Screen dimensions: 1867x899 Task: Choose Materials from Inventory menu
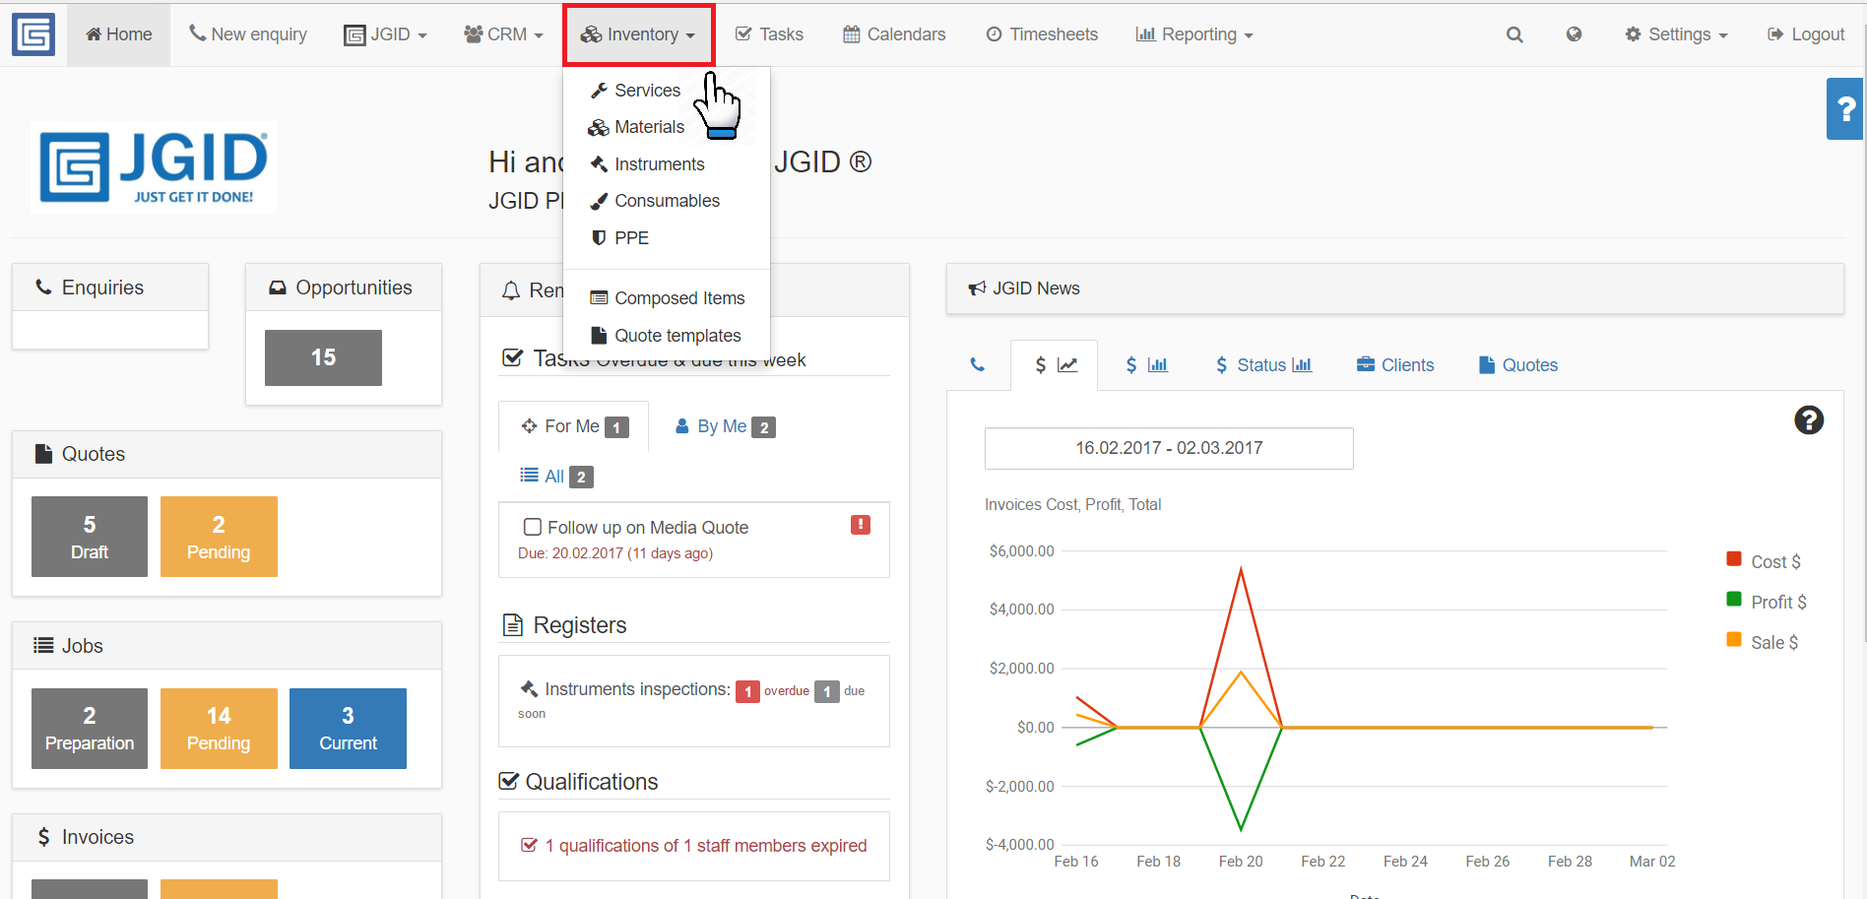[635, 127]
